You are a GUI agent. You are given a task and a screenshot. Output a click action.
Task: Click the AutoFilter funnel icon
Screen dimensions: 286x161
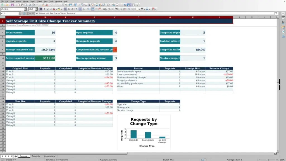(92, 5)
